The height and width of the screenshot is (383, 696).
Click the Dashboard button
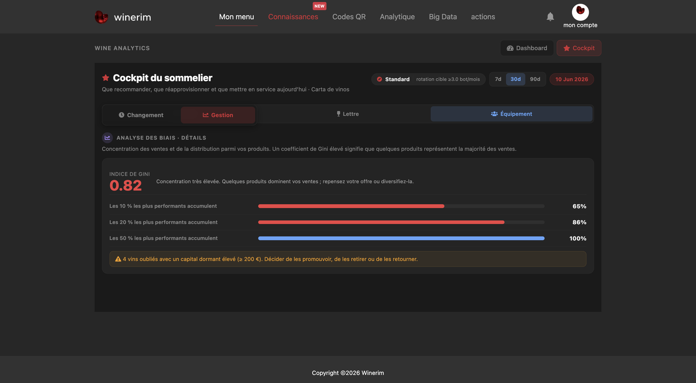(527, 48)
